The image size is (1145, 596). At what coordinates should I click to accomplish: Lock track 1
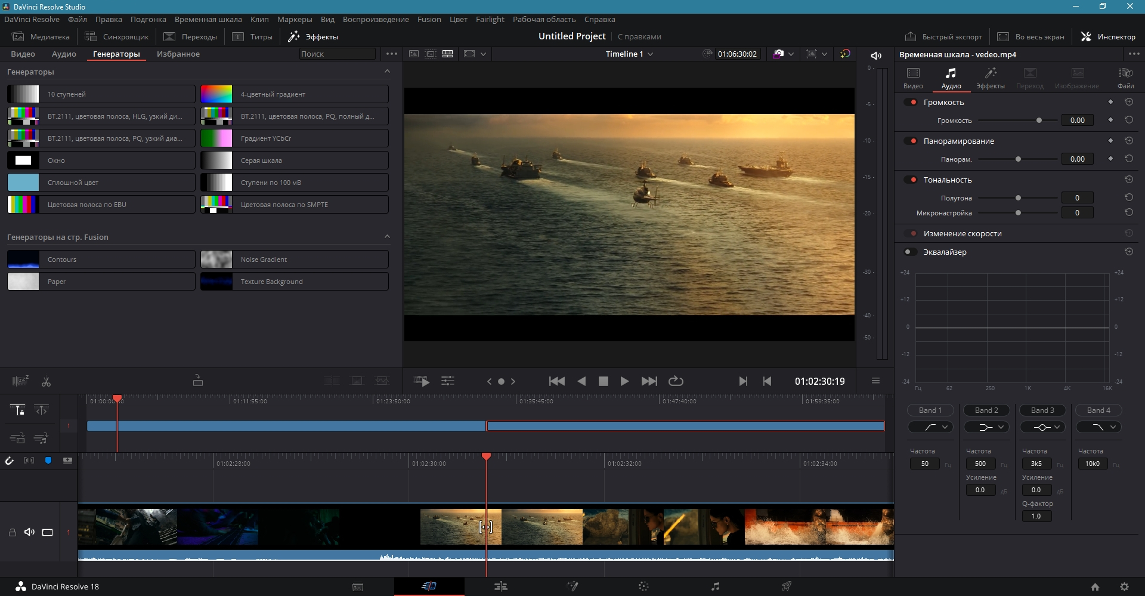pyautogui.click(x=12, y=532)
